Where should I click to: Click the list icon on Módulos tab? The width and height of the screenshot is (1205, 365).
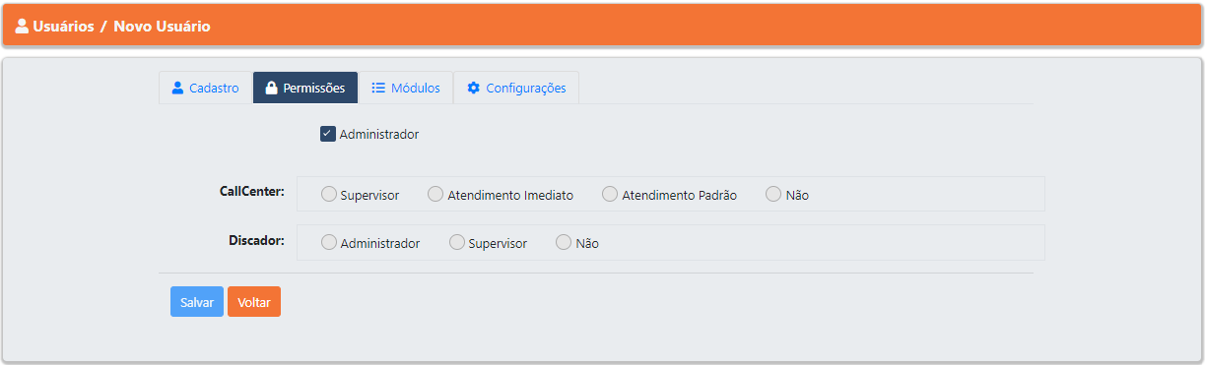(x=378, y=88)
